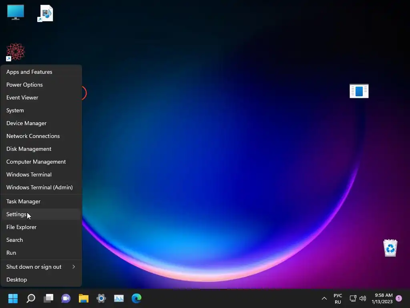Launch Windows Terminal (non-admin)
410x308 pixels.
41,174
